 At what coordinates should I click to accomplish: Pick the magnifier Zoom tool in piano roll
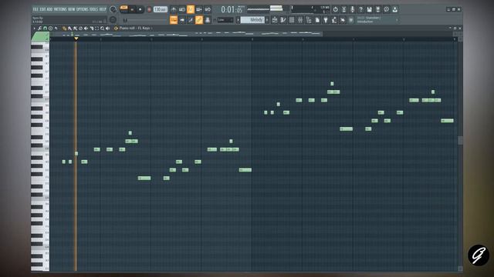[x=102, y=28]
